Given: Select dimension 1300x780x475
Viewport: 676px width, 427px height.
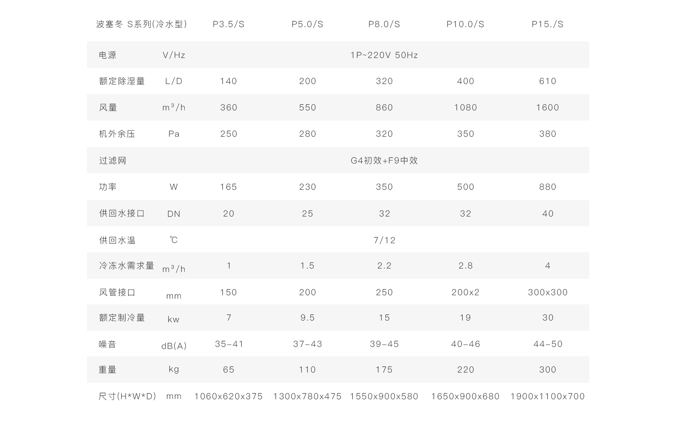Looking at the screenshot, I should pyautogui.click(x=307, y=396).
